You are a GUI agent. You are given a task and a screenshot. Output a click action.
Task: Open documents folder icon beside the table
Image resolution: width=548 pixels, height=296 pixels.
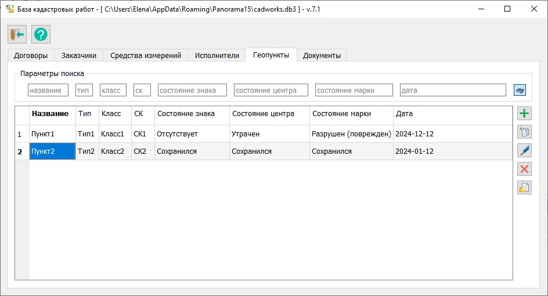tap(524, 187)
